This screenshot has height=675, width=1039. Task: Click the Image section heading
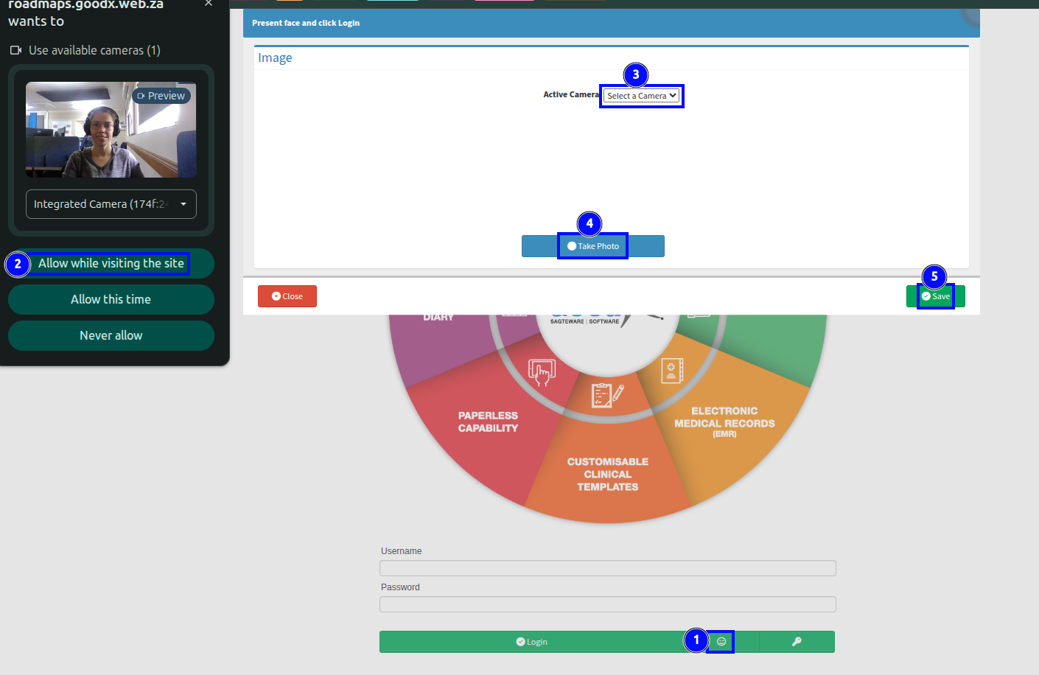click(275, 57)
